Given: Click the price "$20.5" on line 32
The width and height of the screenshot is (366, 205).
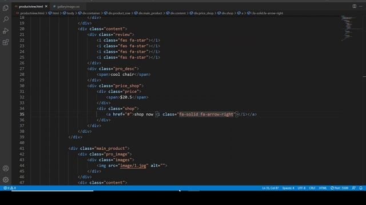Looking at the screenshot, I should [126, 97].
